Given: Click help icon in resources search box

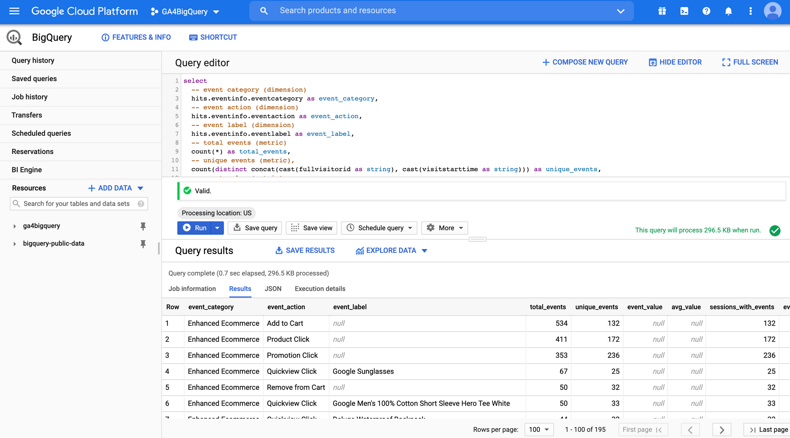Looking at the screenshot, I should click(x=141, y=204).
